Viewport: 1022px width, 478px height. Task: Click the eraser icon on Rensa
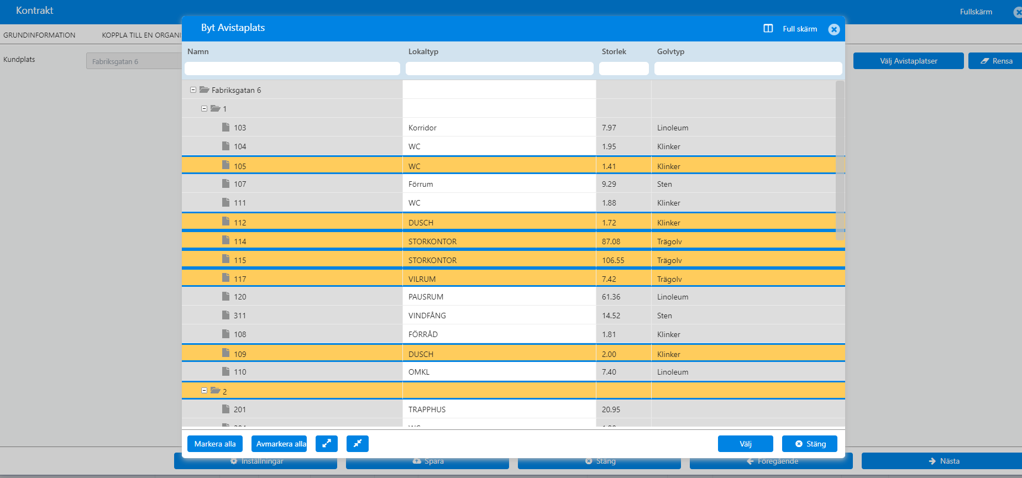point(985,61)
